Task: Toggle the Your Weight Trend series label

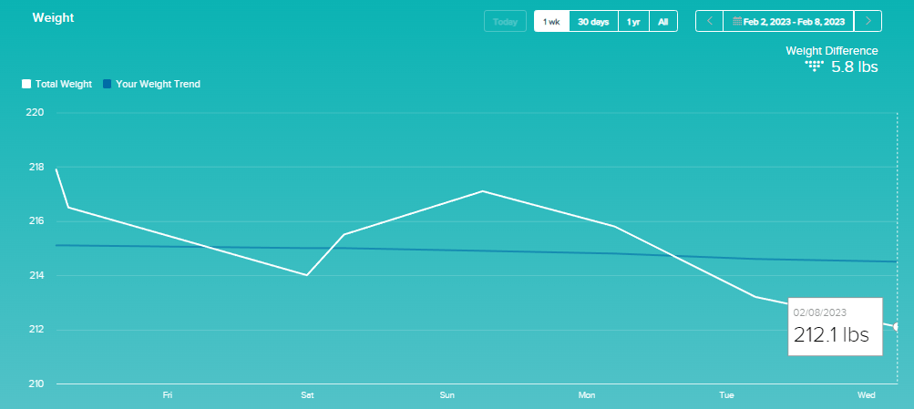Action: tap(158, 84)
